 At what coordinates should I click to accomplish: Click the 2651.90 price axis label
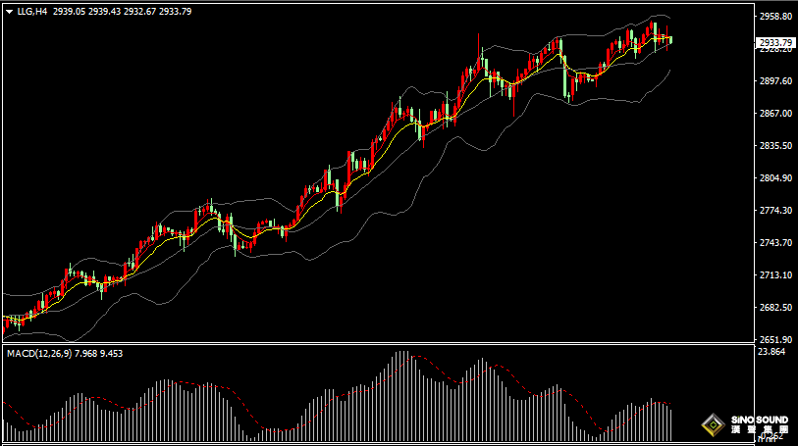[775, 340]
